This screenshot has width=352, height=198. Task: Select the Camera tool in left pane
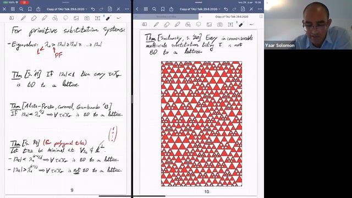[x=87, y=18]
